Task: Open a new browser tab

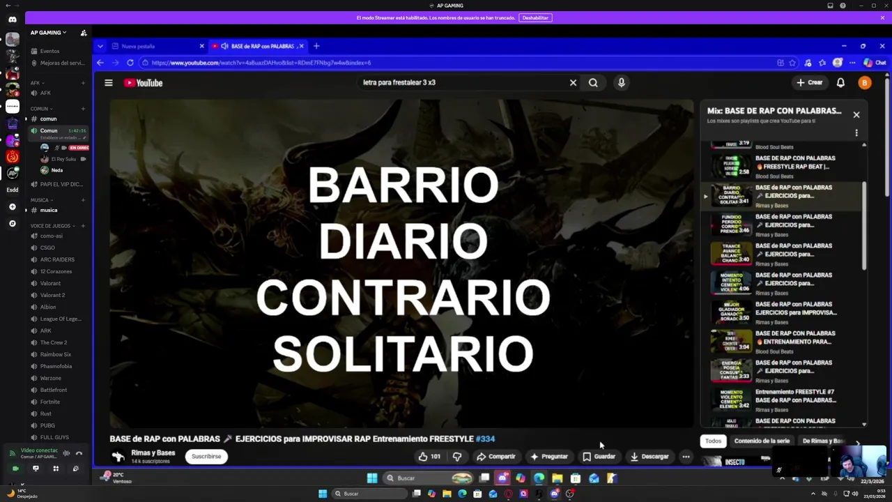Action: [x=316, y=46]
